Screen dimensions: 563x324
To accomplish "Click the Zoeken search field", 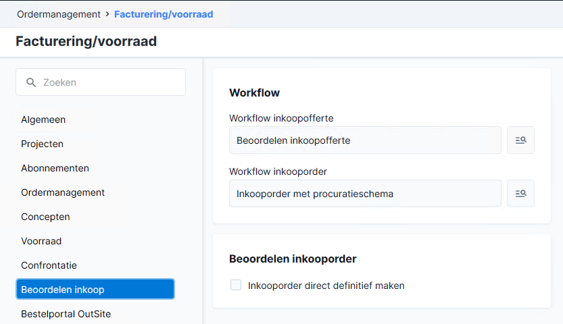I will coord(101,82).
